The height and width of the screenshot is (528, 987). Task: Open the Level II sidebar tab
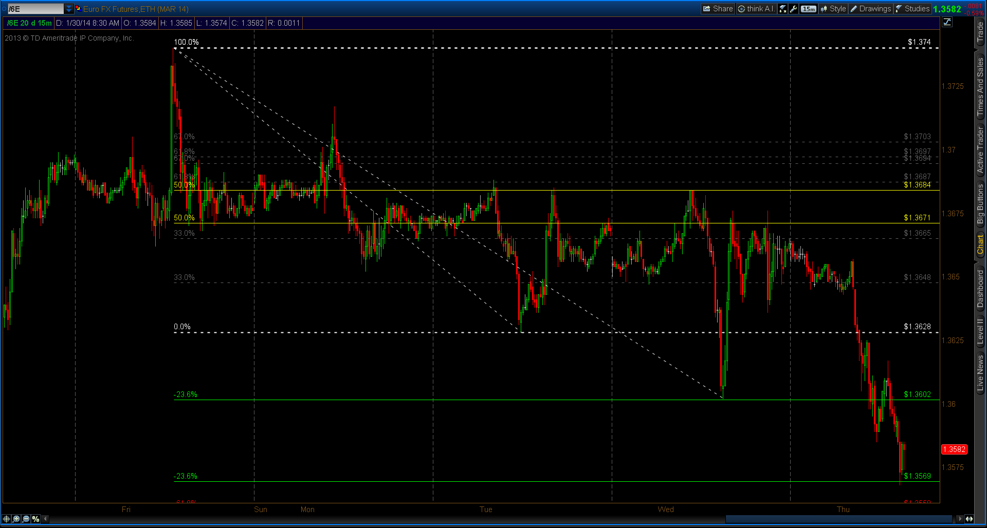coord(980,331)
